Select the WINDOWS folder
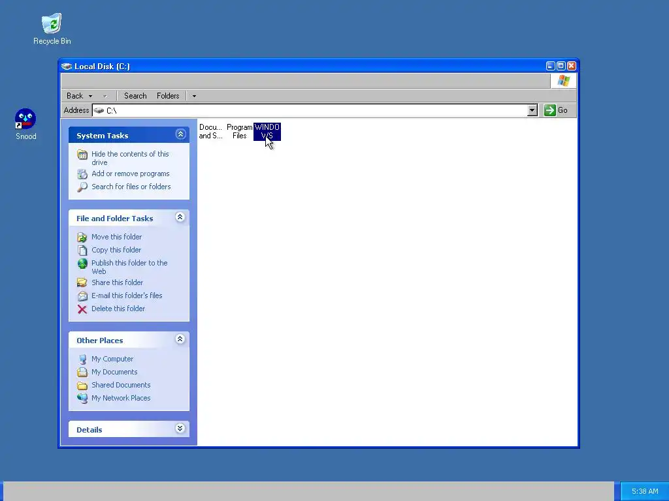 (x=267, y=131)
